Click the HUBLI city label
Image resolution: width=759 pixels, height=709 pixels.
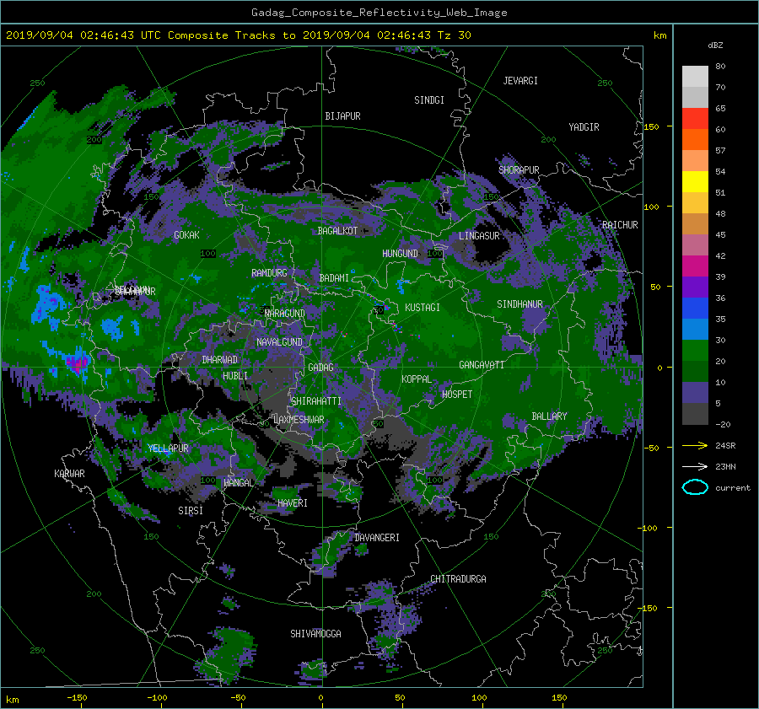tap(235, 375)
